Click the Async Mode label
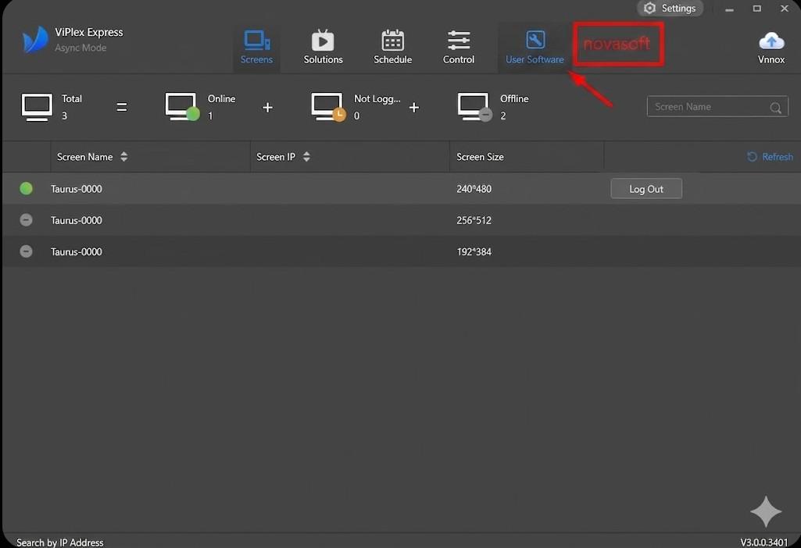 pos(80,48)
